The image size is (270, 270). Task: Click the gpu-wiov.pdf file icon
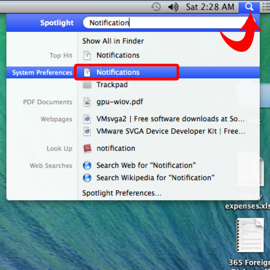coord(87,102)
